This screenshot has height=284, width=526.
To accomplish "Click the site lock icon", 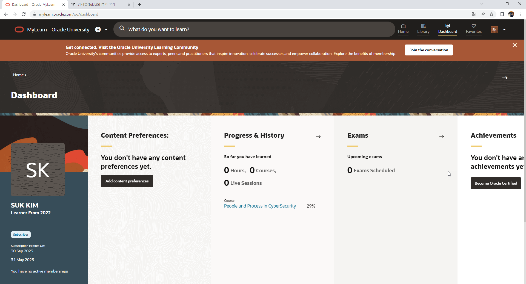I will click(34, 14).
